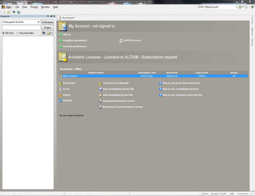Click Add standalone license file
255x196 pixels.
click(118, 95)
